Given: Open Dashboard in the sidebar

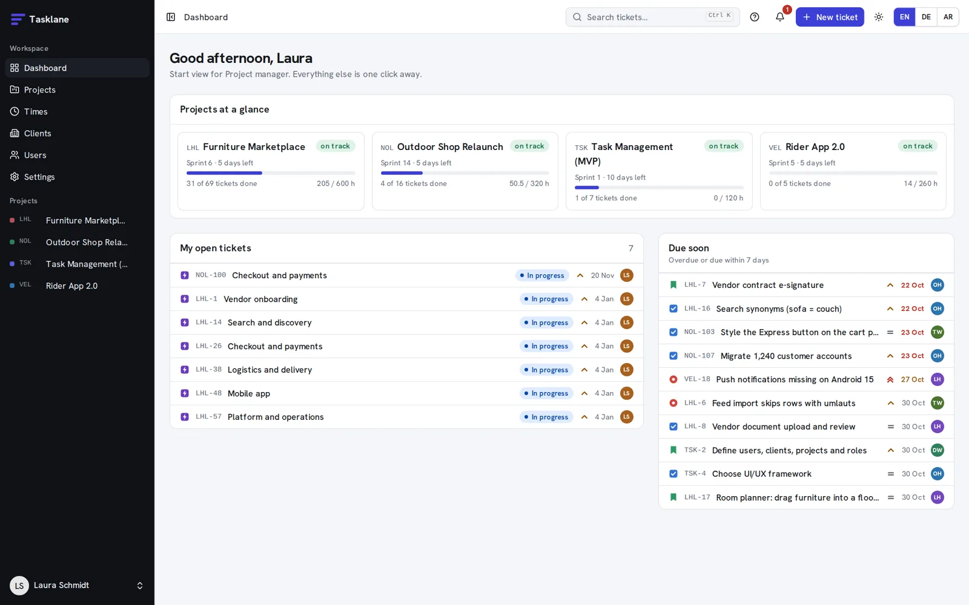Looking at the screenshot, I should tap(77, 68).
